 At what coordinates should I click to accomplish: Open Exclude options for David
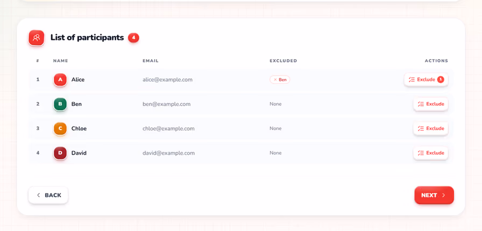pyautogui.click(x=430, y=153)
